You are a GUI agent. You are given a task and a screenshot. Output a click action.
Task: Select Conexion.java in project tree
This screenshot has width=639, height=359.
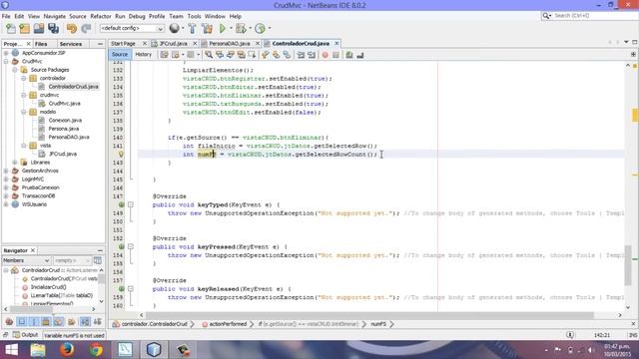pos(65,120)
